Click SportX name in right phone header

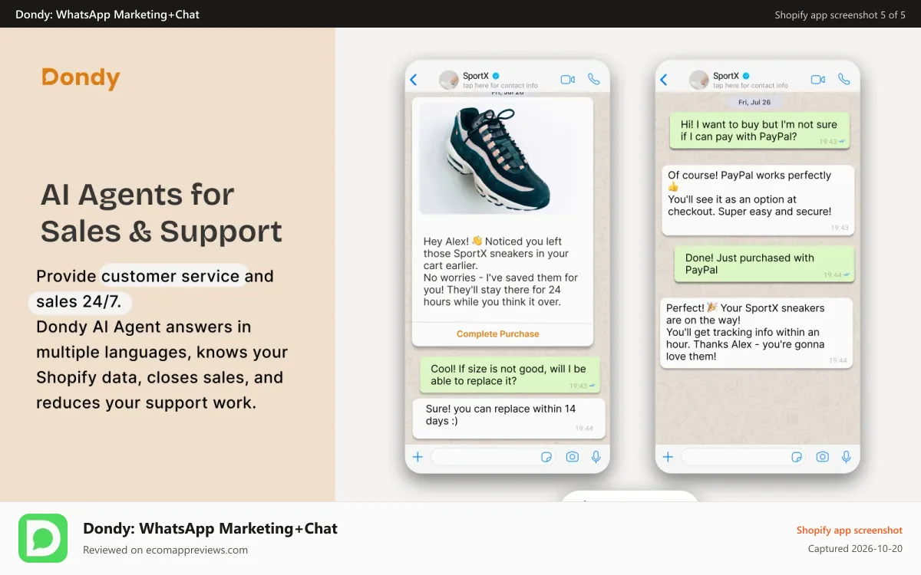(x=726, y=76)
